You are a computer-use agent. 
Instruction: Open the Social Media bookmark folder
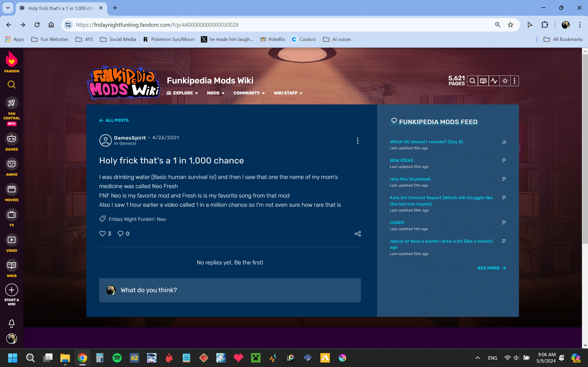coord(118,39)
